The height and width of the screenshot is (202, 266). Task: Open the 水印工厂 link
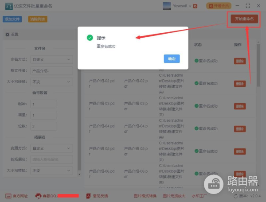199,196
